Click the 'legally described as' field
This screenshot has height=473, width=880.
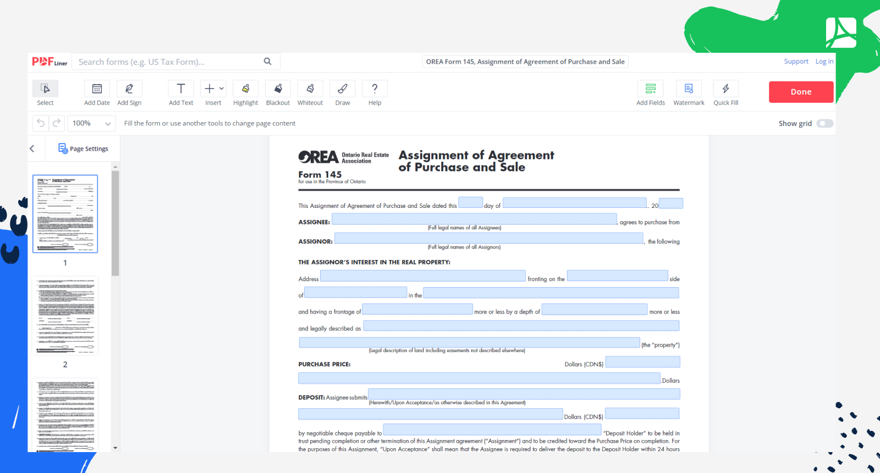[x=521, y=326]
